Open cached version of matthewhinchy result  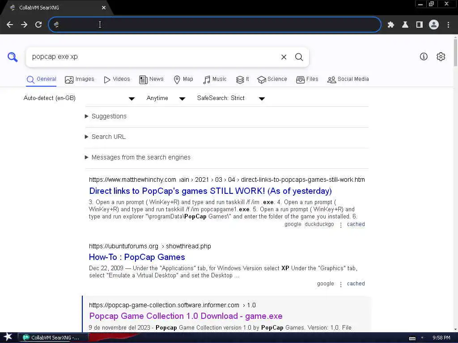pos(356,224)
